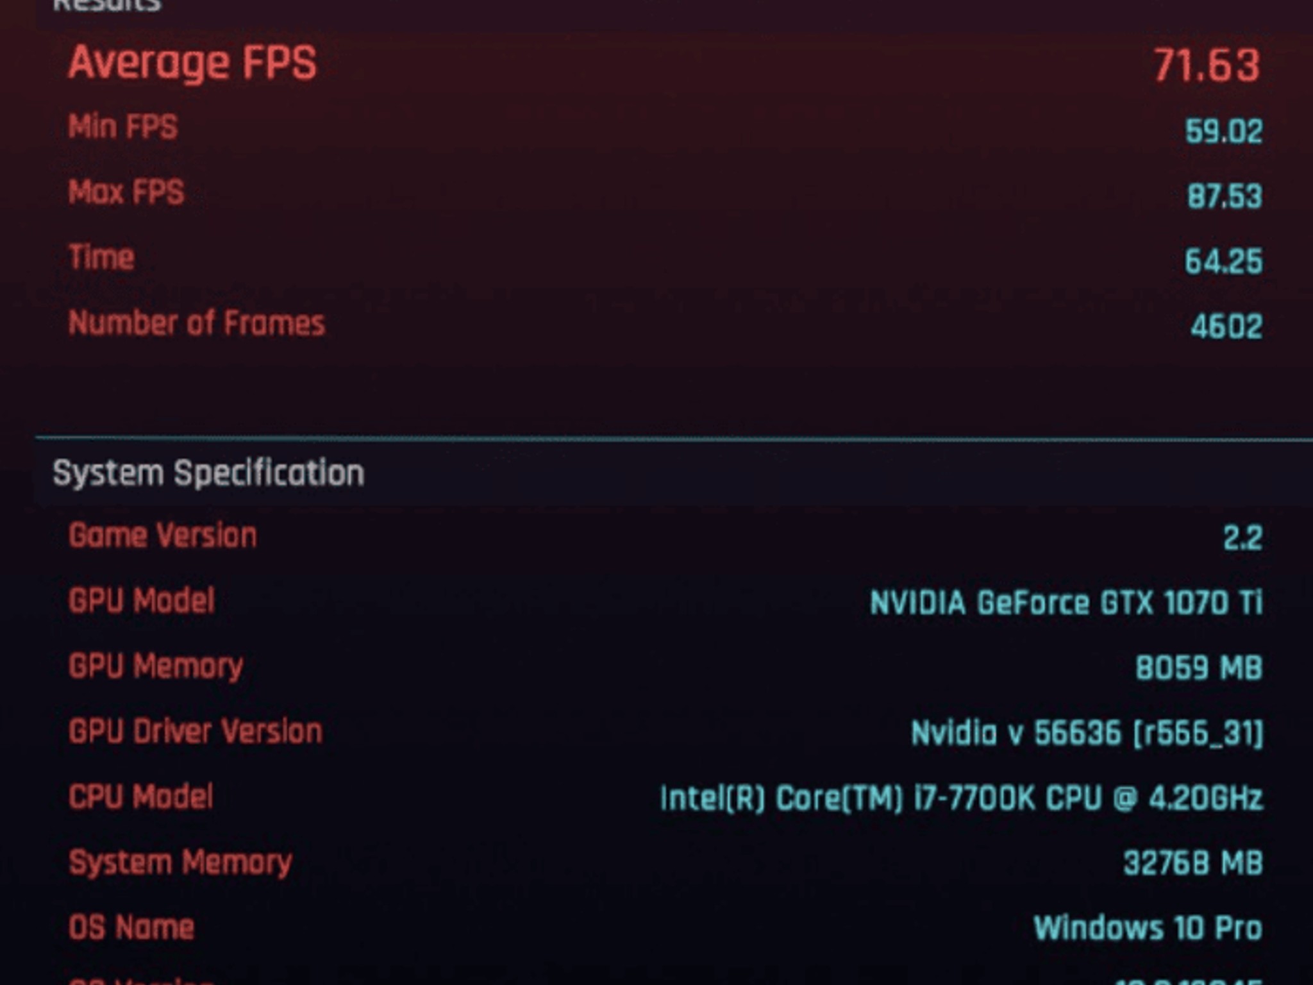Select the Game Version label
This screenshot has height=985, width=1313.
pyautogui.click(x=163, y=535)
